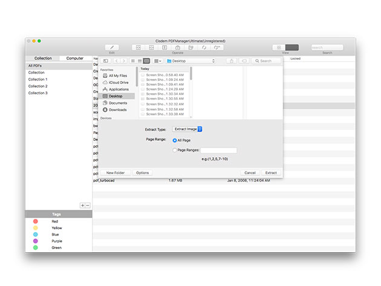
Task: Switch to thumbnail grid View mode
Action: click(x=279, y=47)
